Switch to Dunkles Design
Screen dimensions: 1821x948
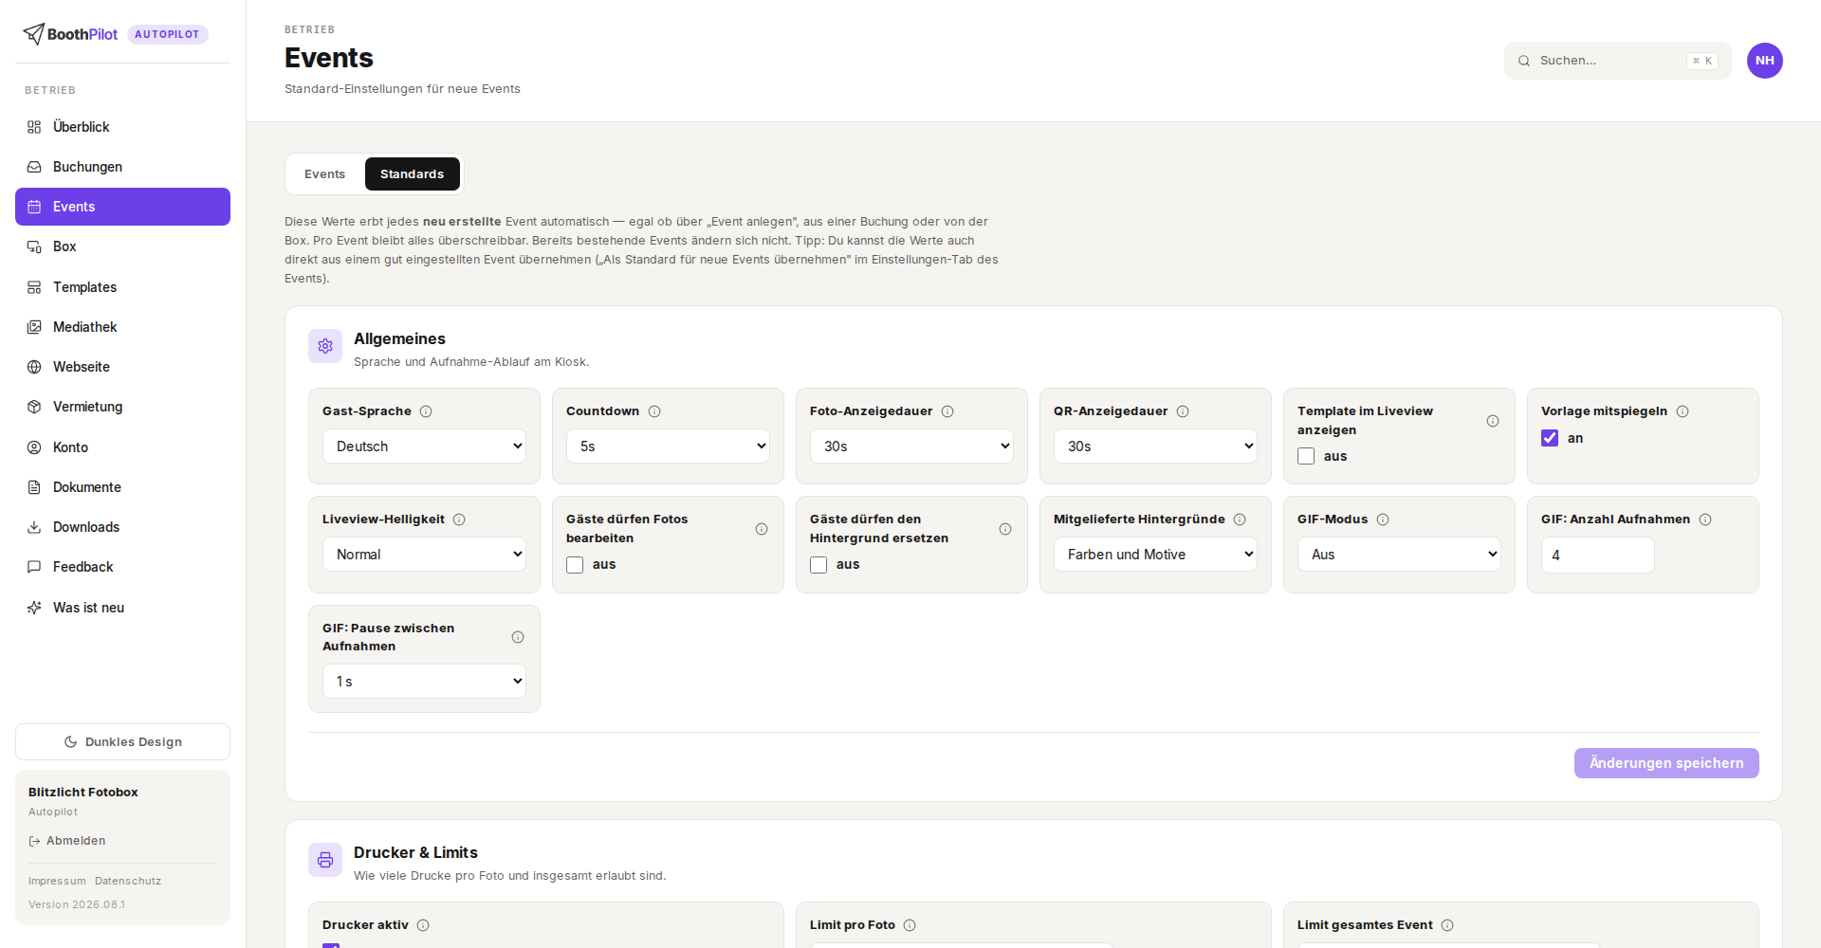[x=122, y=742]
